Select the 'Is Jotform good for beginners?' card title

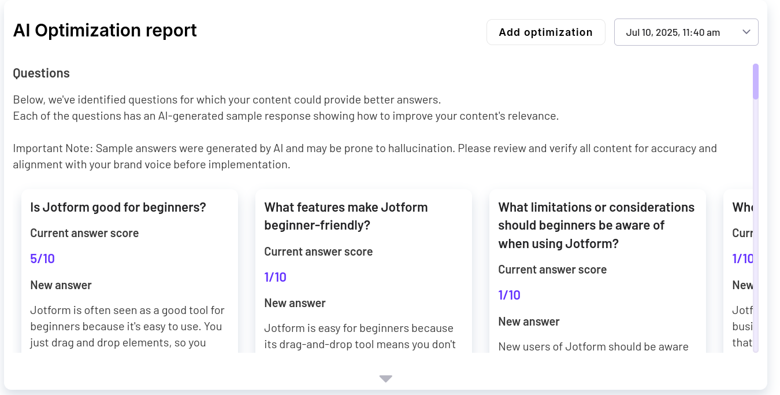(118, 207)
